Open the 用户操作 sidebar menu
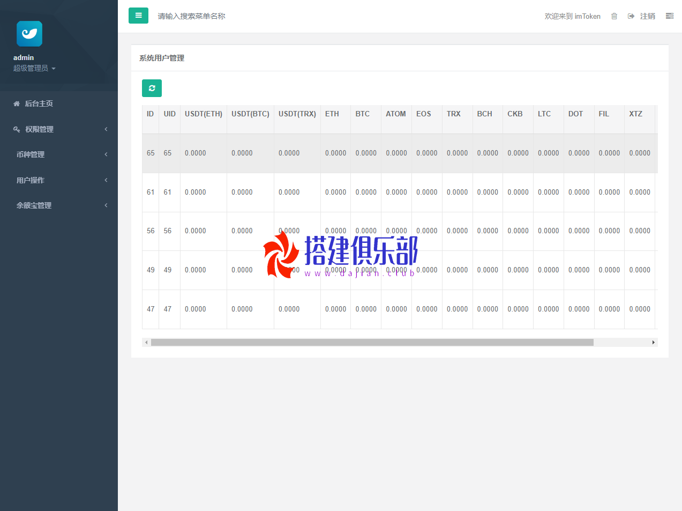 (x=31, y=180)
